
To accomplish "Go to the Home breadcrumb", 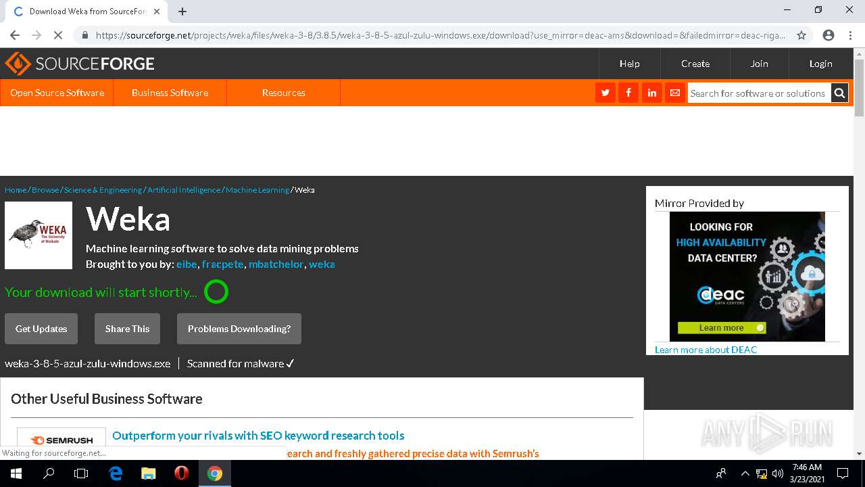I will point(16,190).
